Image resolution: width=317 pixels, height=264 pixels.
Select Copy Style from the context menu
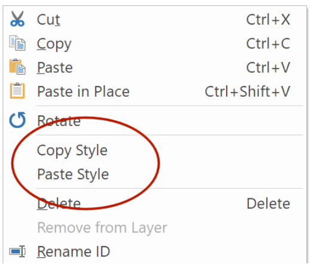coord(72,151)
